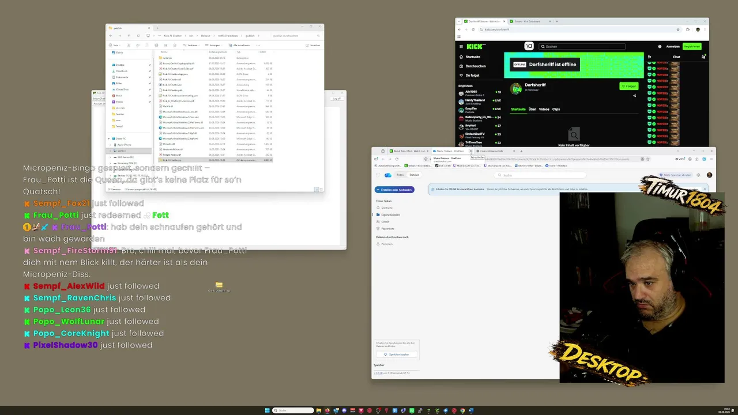Open the Windows Start menu

[267, 410]
